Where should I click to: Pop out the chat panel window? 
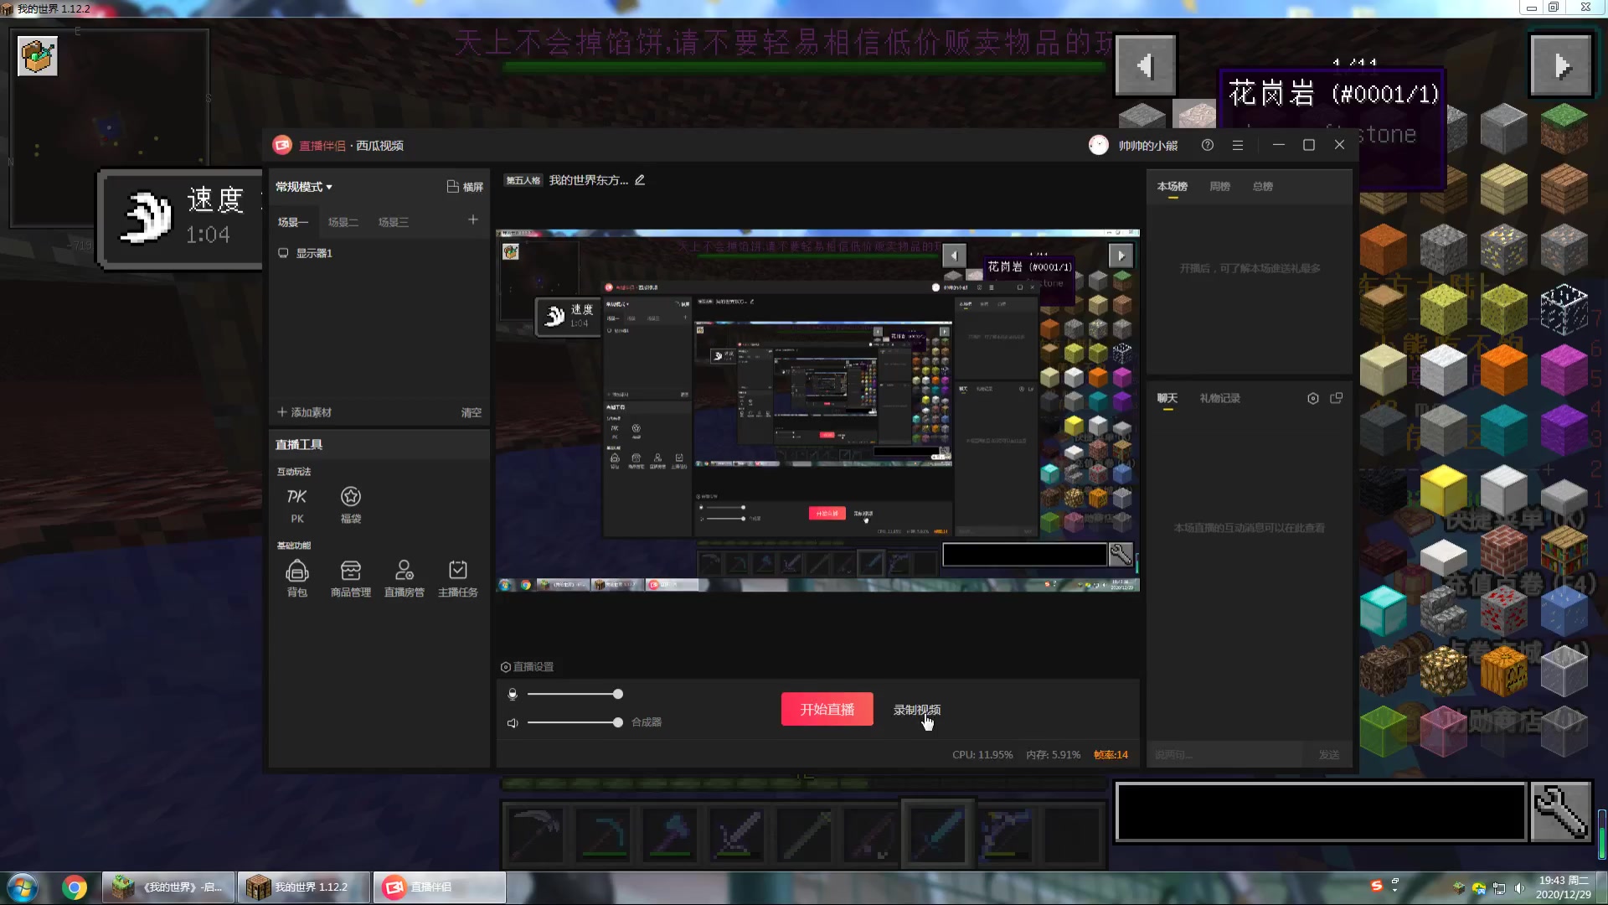1337,398
